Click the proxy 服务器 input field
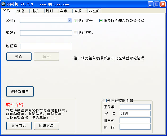Image resolution: width=167 pixels, height=136 pixels. [x=135, y=107]
